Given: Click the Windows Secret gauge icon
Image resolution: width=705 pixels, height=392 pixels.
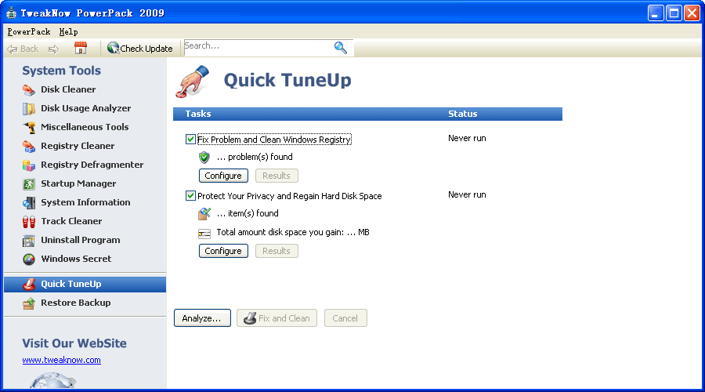Looking at the screenshot, I should pyautogui.click(x=29, y=260).
